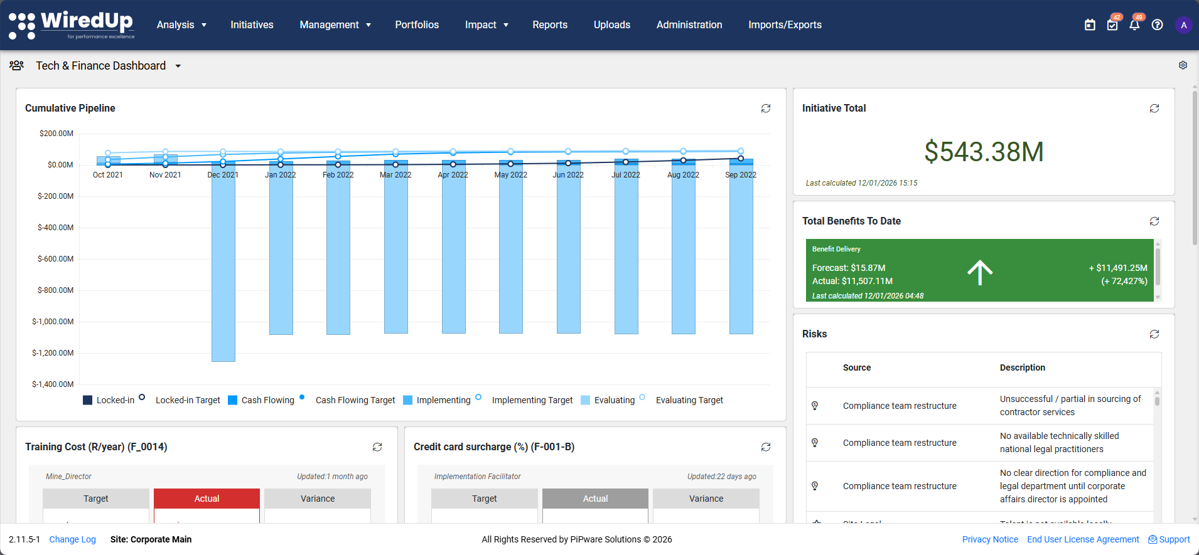The height and width of the screenshot is (555, 1199).
Task: Refresh the Training Cost widget
Action: pyautogui.click(x=377, y=447)
